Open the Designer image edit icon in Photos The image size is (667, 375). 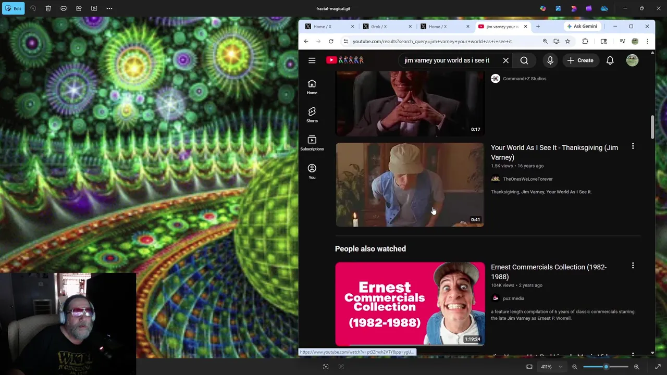click(558, 8)
